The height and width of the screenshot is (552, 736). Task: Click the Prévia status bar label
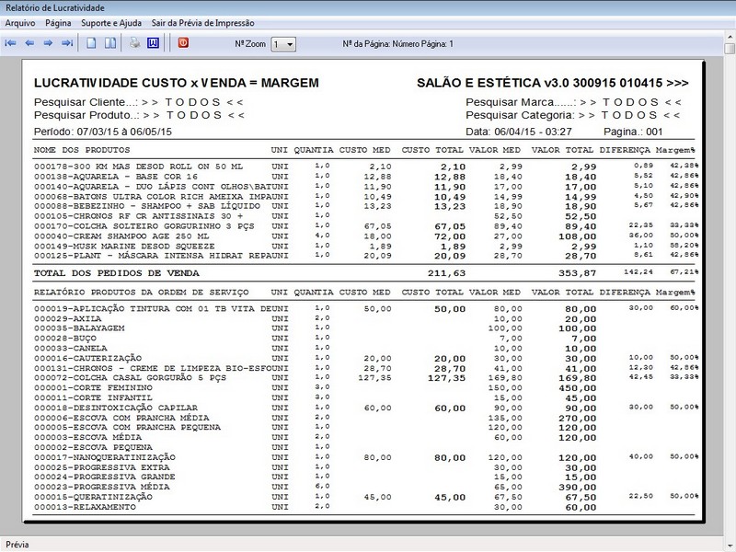[18, 544]
